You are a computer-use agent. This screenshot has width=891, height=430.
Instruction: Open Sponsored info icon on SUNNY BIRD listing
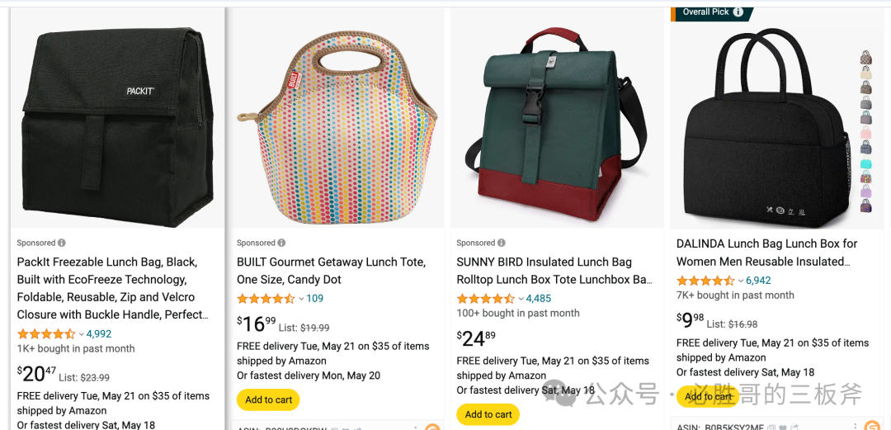pos(502,243)
